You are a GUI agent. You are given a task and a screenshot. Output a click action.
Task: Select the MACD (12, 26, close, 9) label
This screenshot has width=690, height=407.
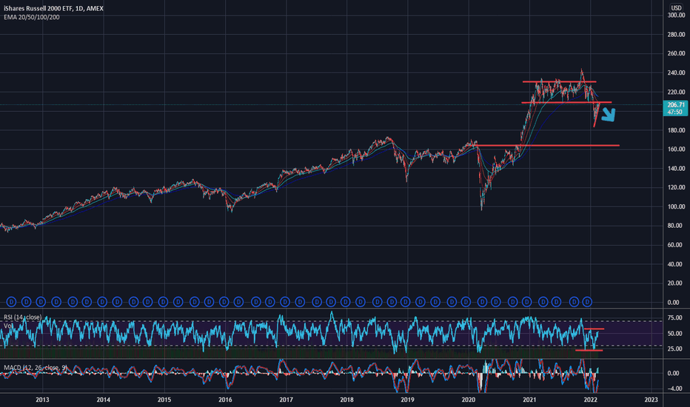pyautogui.click(x=36, y=367)
